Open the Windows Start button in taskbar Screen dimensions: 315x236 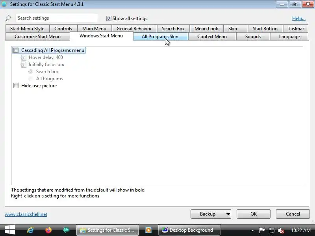click(x=9, y=230)
